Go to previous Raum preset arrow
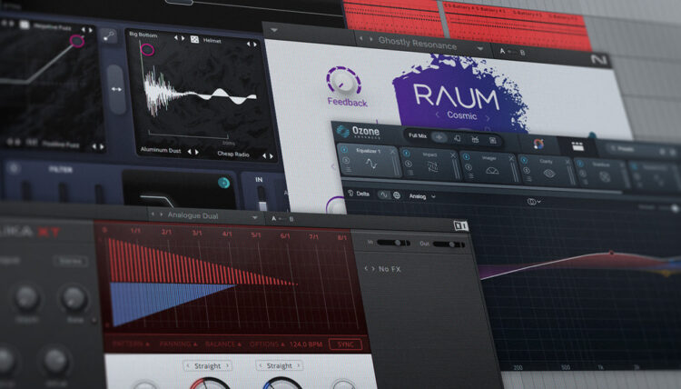The height and width of the screenshot is (389, 681). pos(360,39)
